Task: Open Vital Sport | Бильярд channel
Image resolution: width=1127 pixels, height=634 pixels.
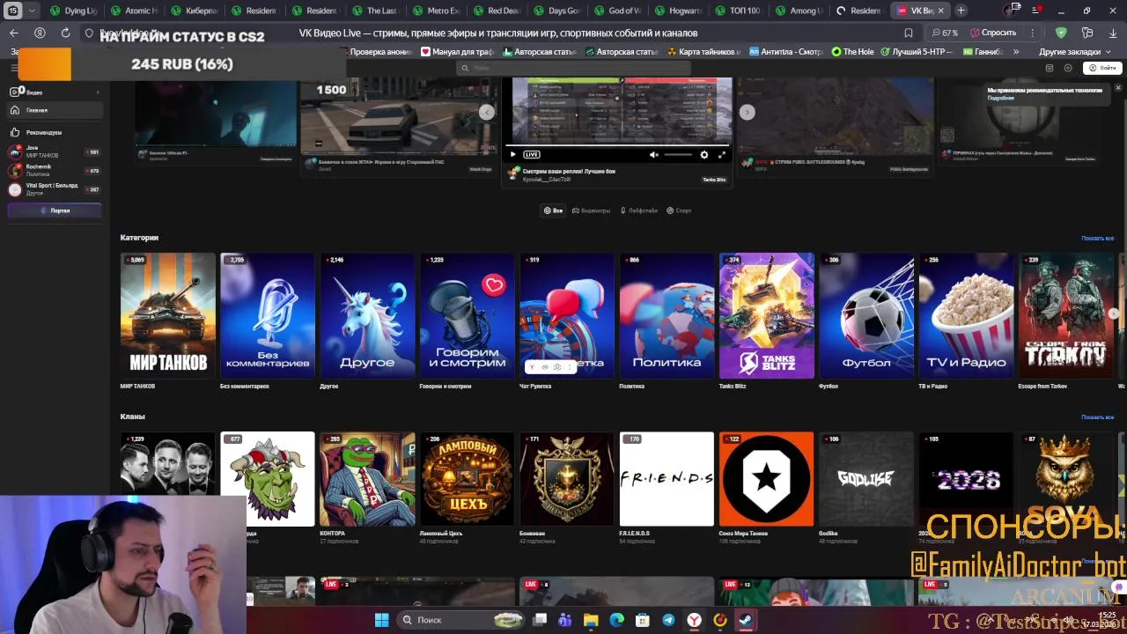Action: pos(55,189)
